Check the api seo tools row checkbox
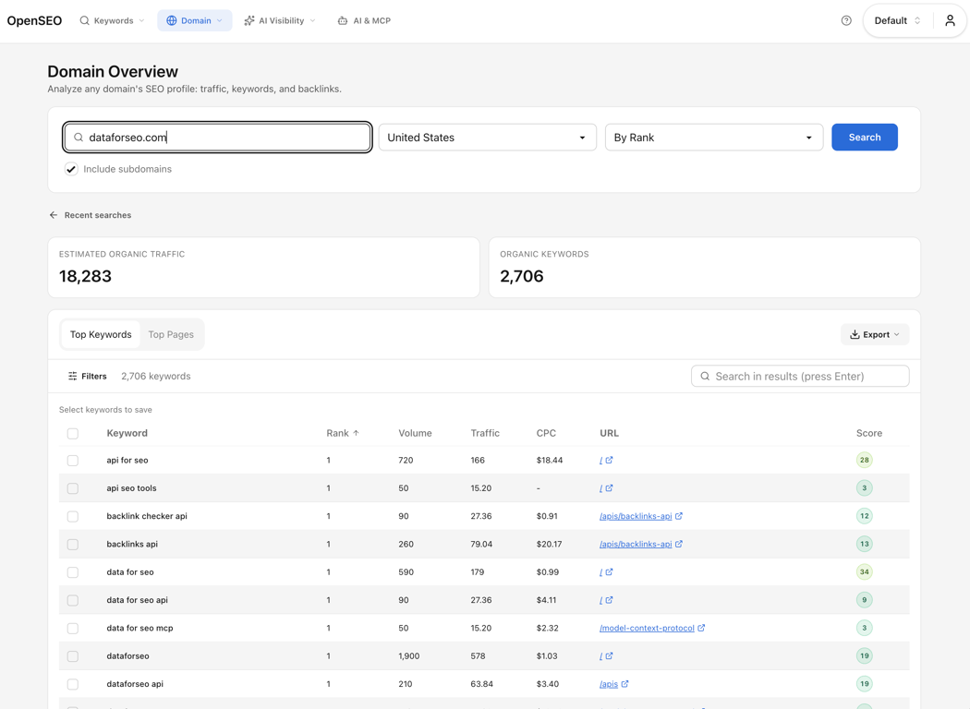 (x=72, y=488)
